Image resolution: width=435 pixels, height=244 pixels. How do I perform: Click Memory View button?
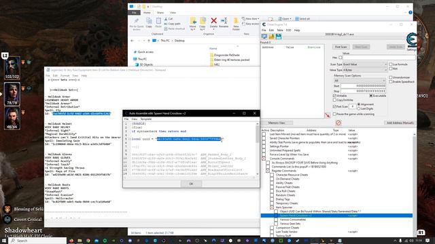coord(277,123)
